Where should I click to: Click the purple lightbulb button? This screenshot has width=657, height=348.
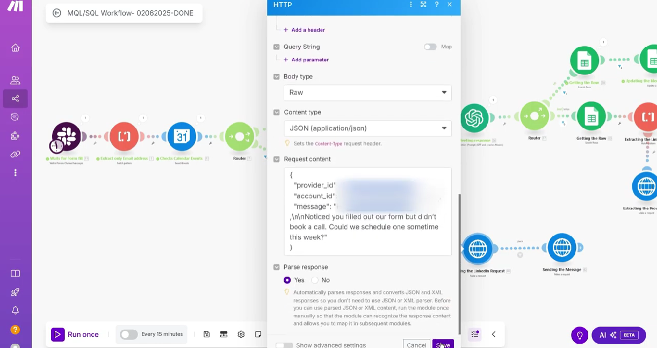tap(580, 335)
